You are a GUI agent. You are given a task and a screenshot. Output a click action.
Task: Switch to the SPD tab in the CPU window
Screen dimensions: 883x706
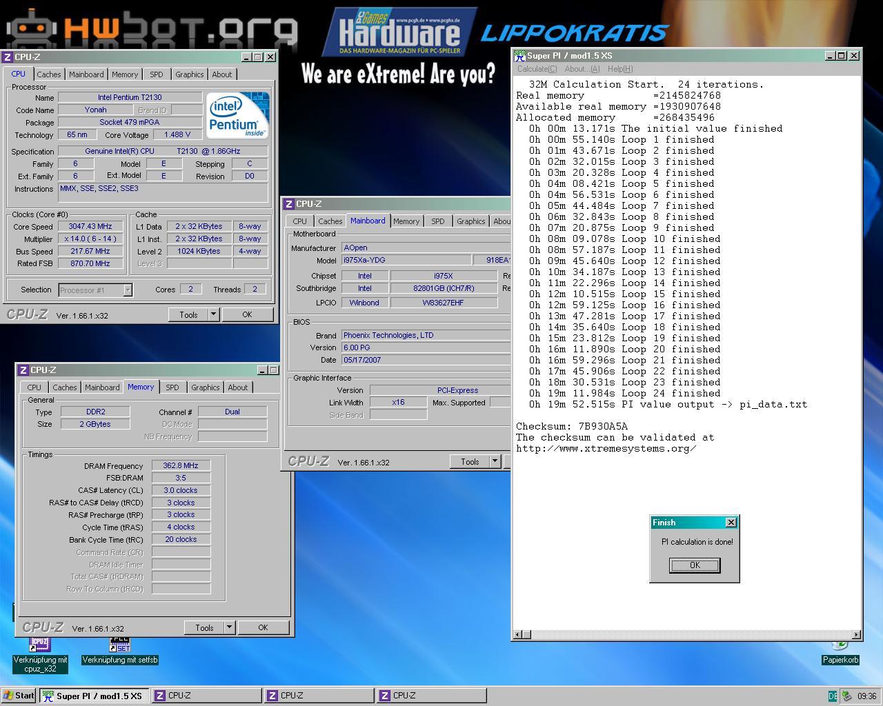point(157,74)
